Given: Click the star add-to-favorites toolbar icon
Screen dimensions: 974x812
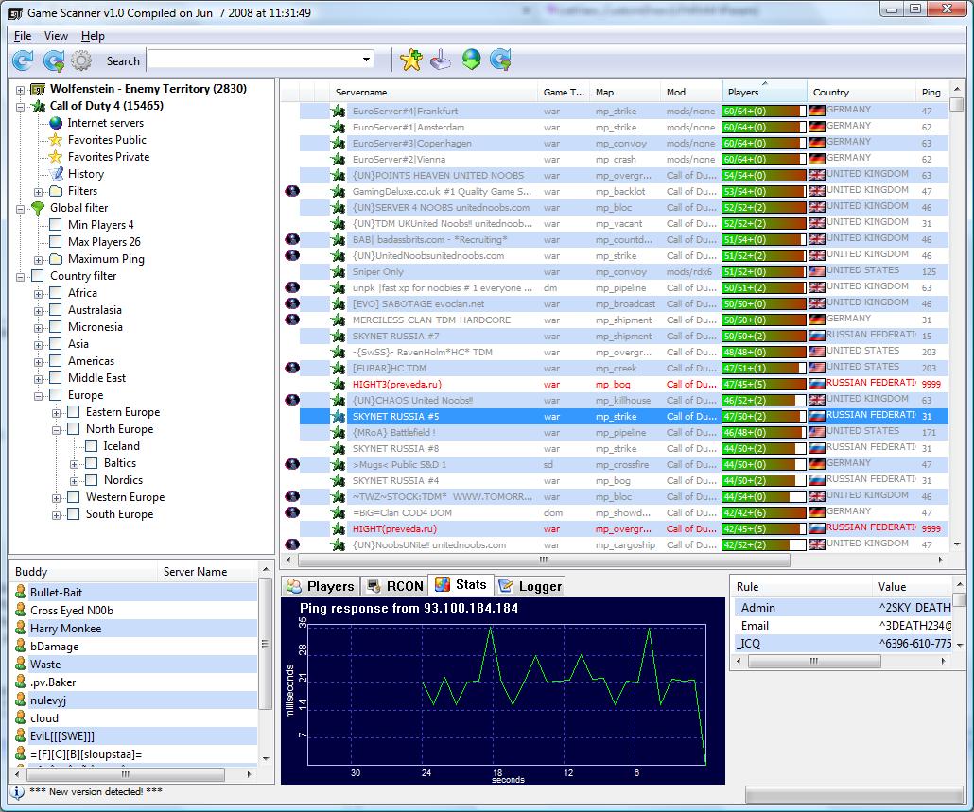Looking at the screenshot, I should 410,60.
